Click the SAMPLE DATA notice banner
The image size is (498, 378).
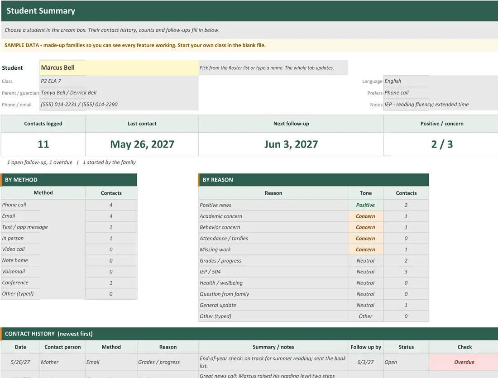[249, 45]
